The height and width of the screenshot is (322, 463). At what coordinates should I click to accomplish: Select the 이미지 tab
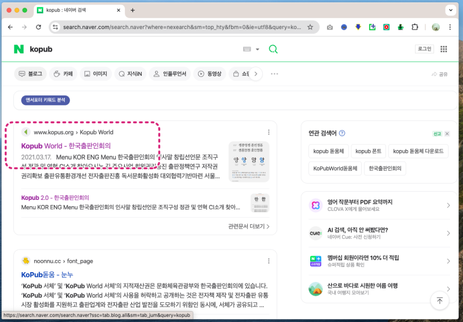click(95, 74)
